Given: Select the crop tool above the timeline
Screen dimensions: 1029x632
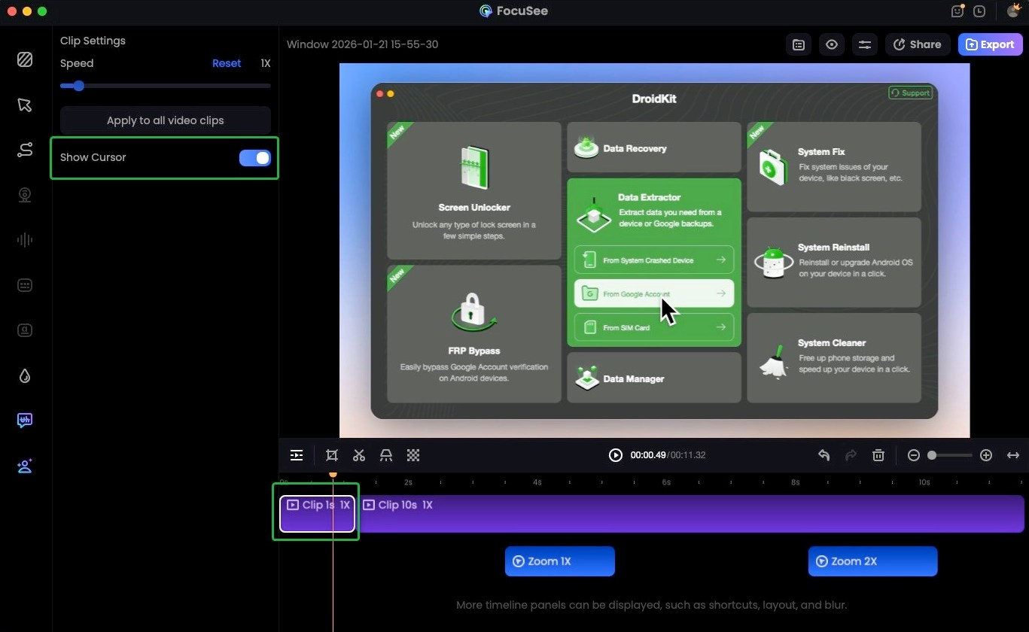Looking at the screenshot, I should [332, 455].
